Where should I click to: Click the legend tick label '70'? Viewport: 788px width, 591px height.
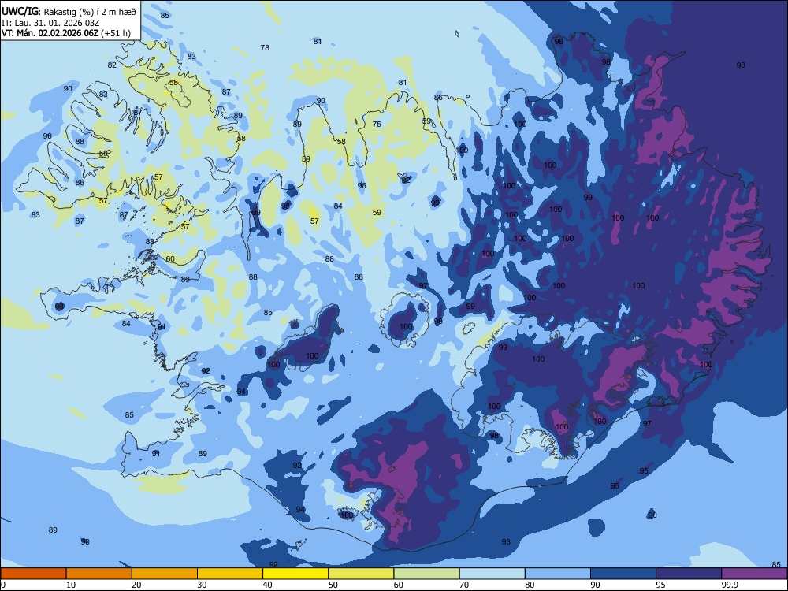click(464, 585)
